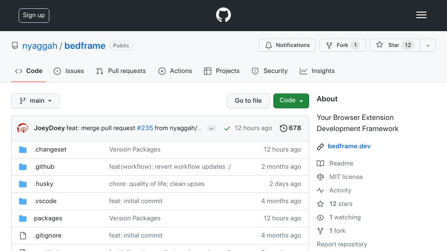Open the 1 watching link
Image resolution: width=447 pixels, height=251 pixels.
point(345,218)
